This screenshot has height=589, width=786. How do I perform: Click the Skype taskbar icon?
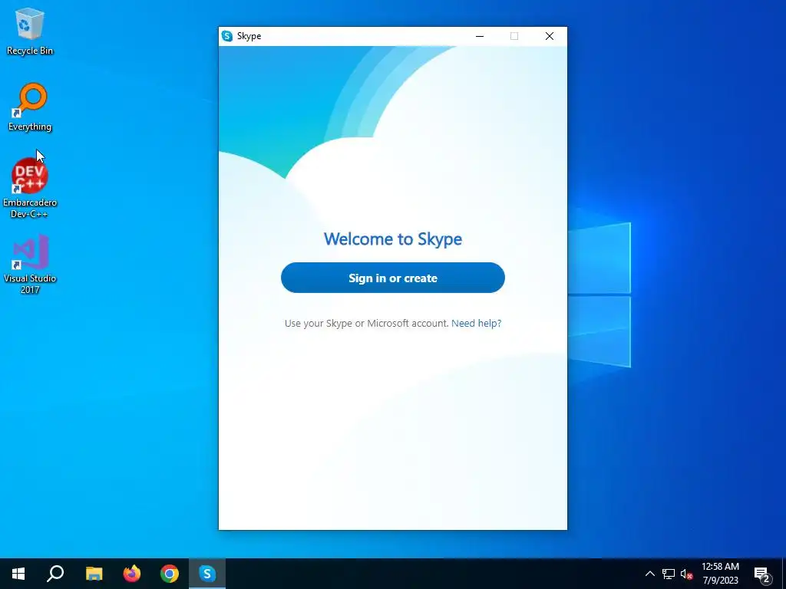[207, 574]
